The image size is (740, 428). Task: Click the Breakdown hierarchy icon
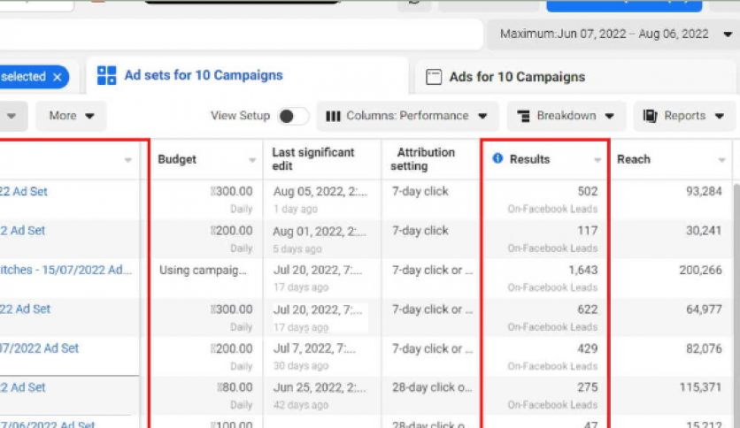coord(523,116)
